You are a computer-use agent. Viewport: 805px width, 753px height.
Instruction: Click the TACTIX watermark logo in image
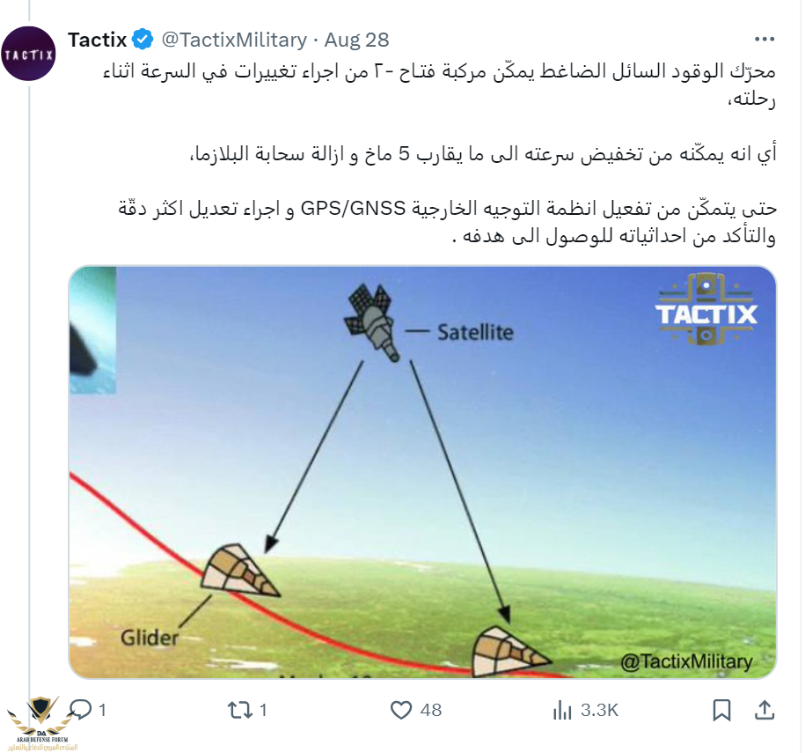706,310
